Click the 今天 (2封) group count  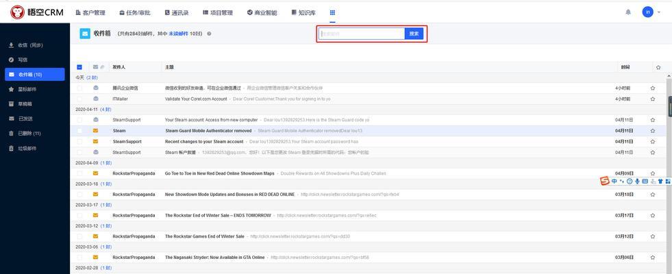pyautogui.click(x=92, y=77)
